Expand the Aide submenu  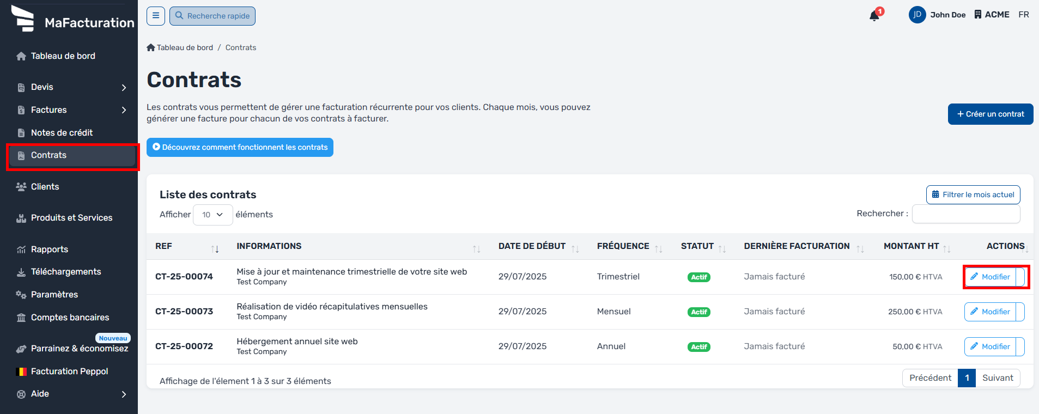[124, 394]
